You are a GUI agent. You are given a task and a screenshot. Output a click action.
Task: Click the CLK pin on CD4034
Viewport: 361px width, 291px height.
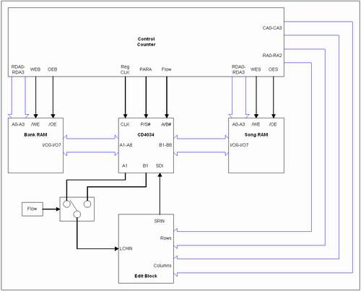(x=125, y=124)
